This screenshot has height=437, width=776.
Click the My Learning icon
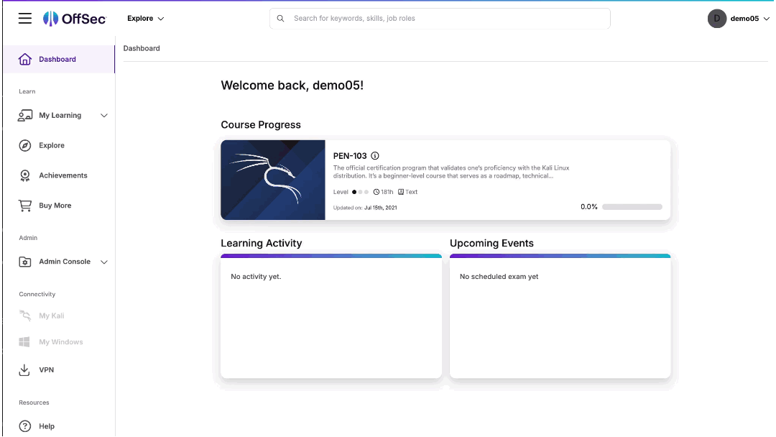[x=24, y=115]
